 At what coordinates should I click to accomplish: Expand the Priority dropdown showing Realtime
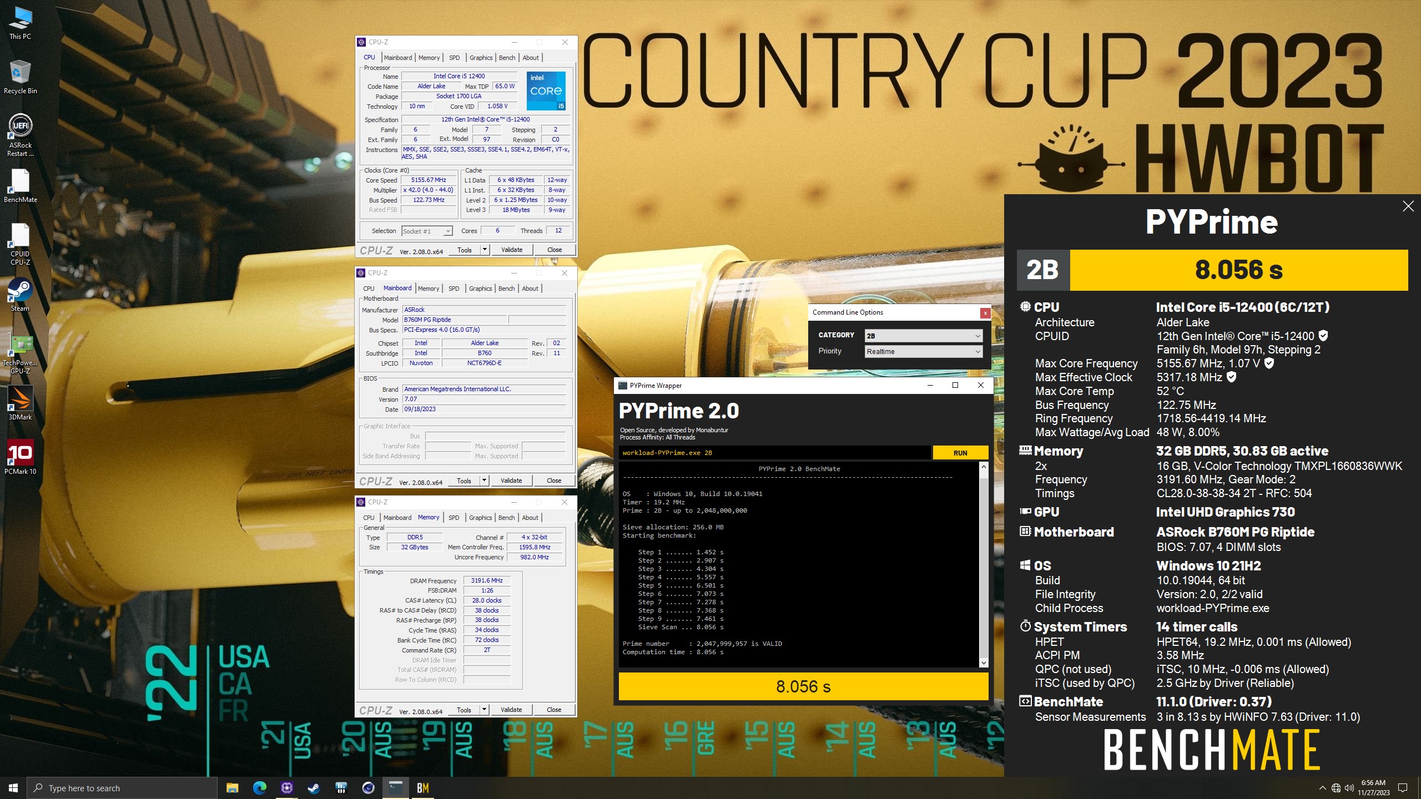click(x=924, y=351)
